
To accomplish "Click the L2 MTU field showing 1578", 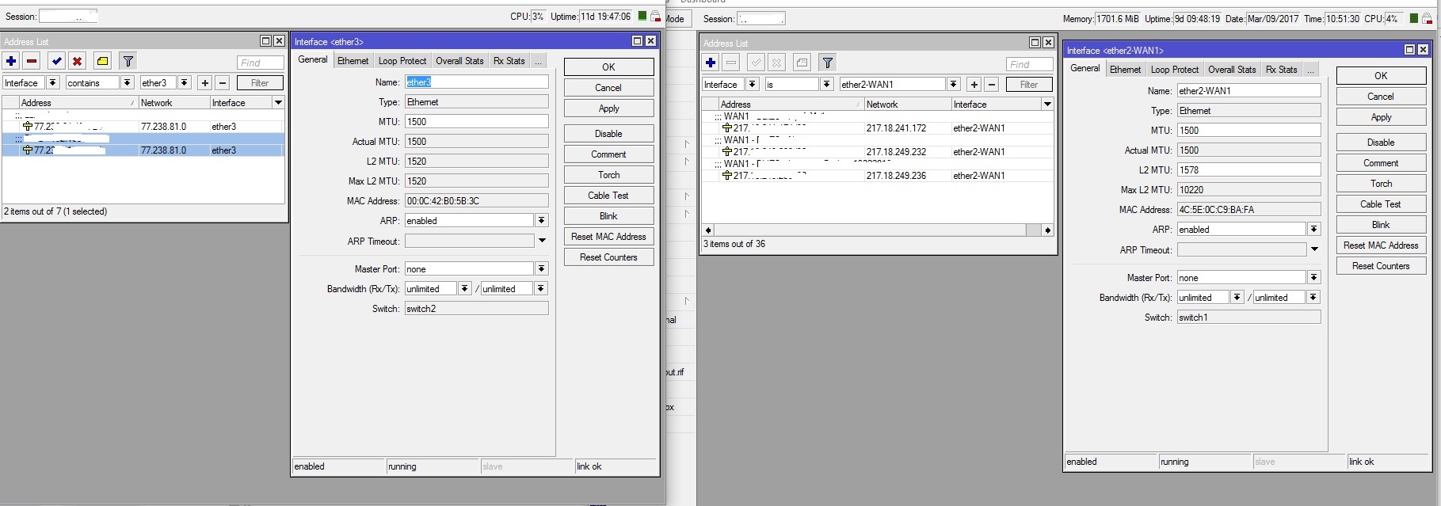I will [1248, 170].
